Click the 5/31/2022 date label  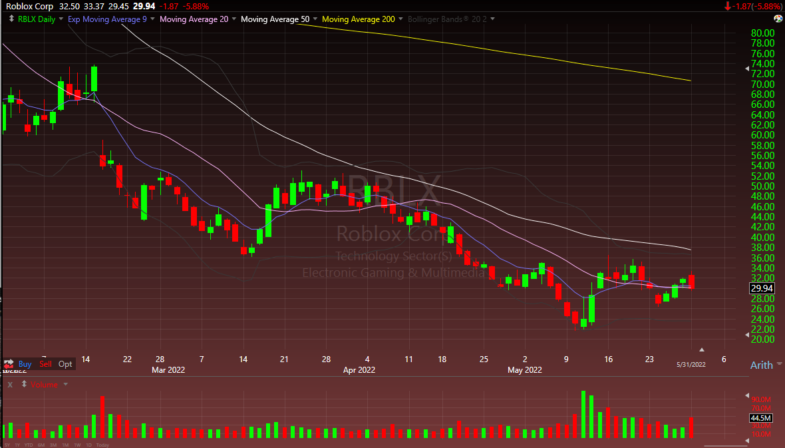tap(691, 364)
